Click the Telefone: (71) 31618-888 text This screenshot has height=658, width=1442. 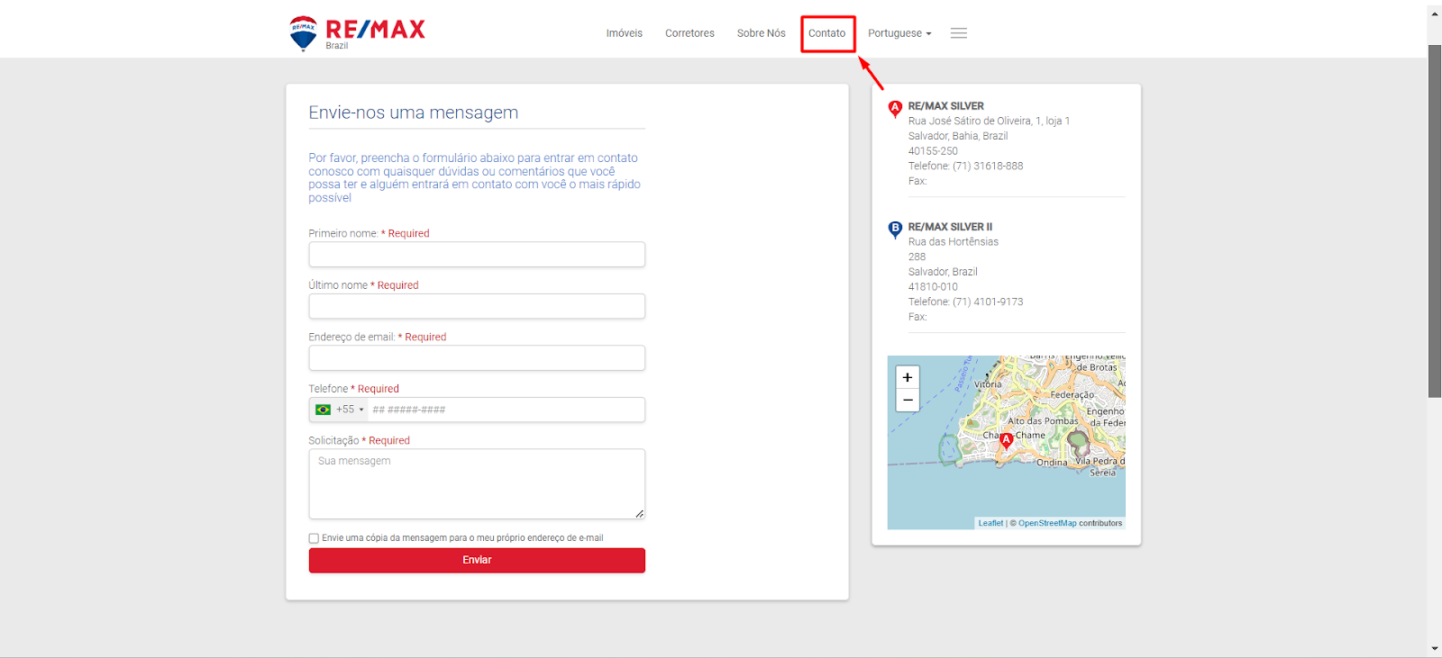coord(965,167)
